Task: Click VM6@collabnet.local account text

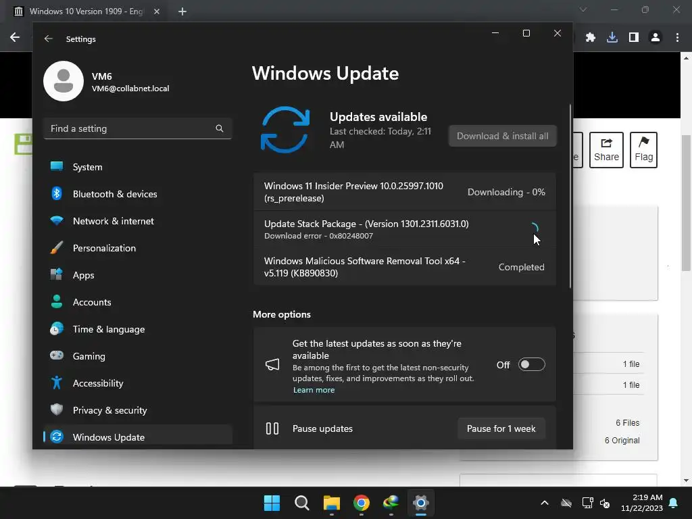Action: click(x=130, y=89)
